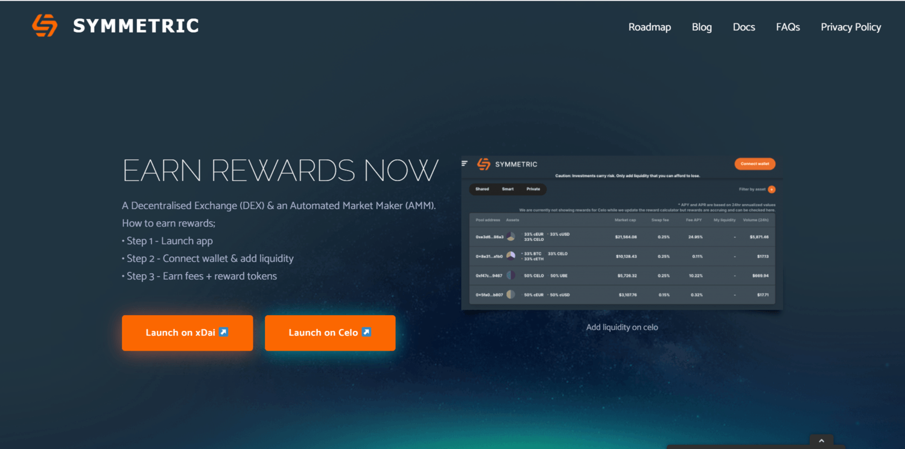Open the FAQs page

pyautogui.click(x=787, y=27)
